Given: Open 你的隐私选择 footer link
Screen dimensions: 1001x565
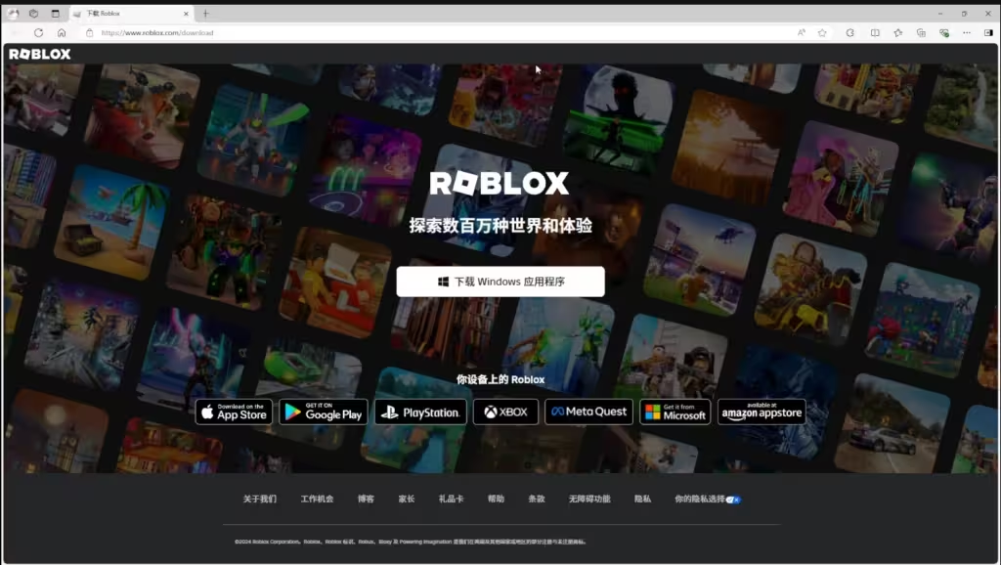Looking at the screenshot, I should [708, 499].
